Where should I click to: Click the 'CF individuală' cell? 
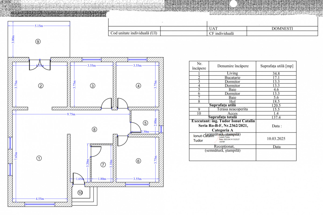[x=222, y=34]
